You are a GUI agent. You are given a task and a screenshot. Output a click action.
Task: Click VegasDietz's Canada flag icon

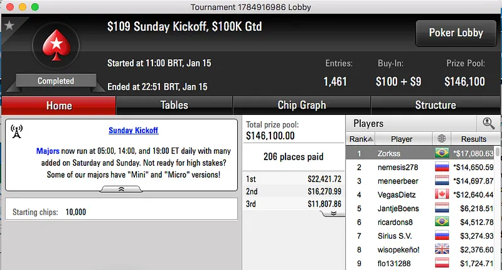pos(442,194)
